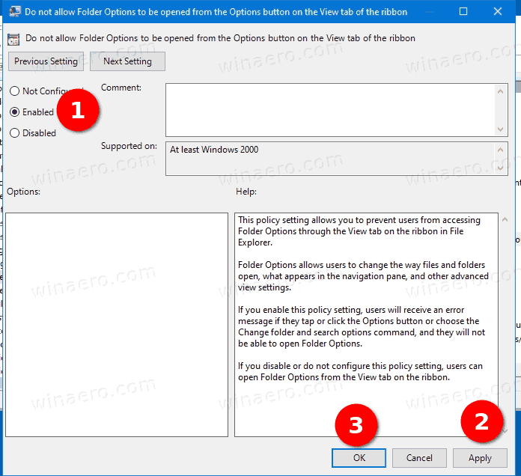Click the Comment box scroll down arrow
This screenshot has width=521, height=476.
pos(500,129)
